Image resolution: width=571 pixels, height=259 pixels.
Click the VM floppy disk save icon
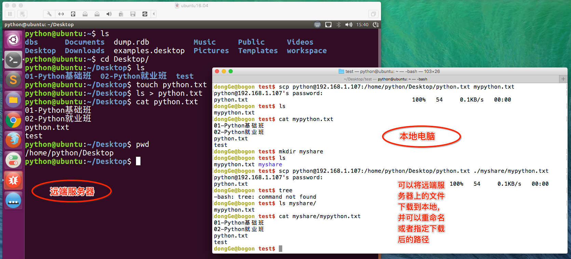point(133,14)
